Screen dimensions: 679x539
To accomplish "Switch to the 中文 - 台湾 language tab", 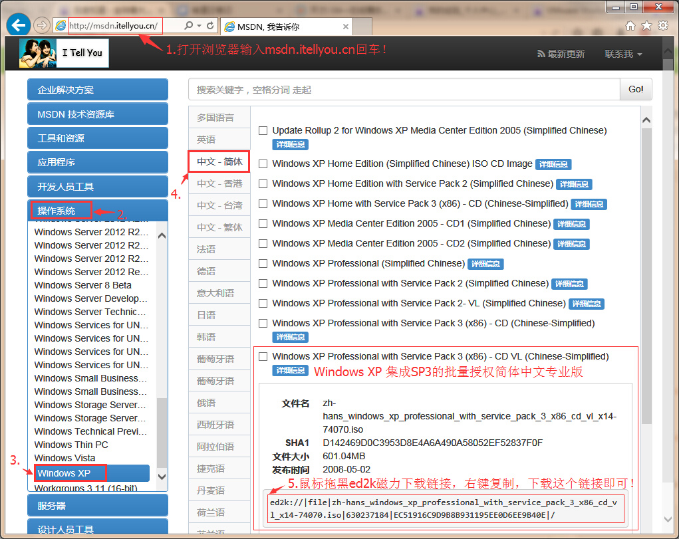I will pos(219,205).
